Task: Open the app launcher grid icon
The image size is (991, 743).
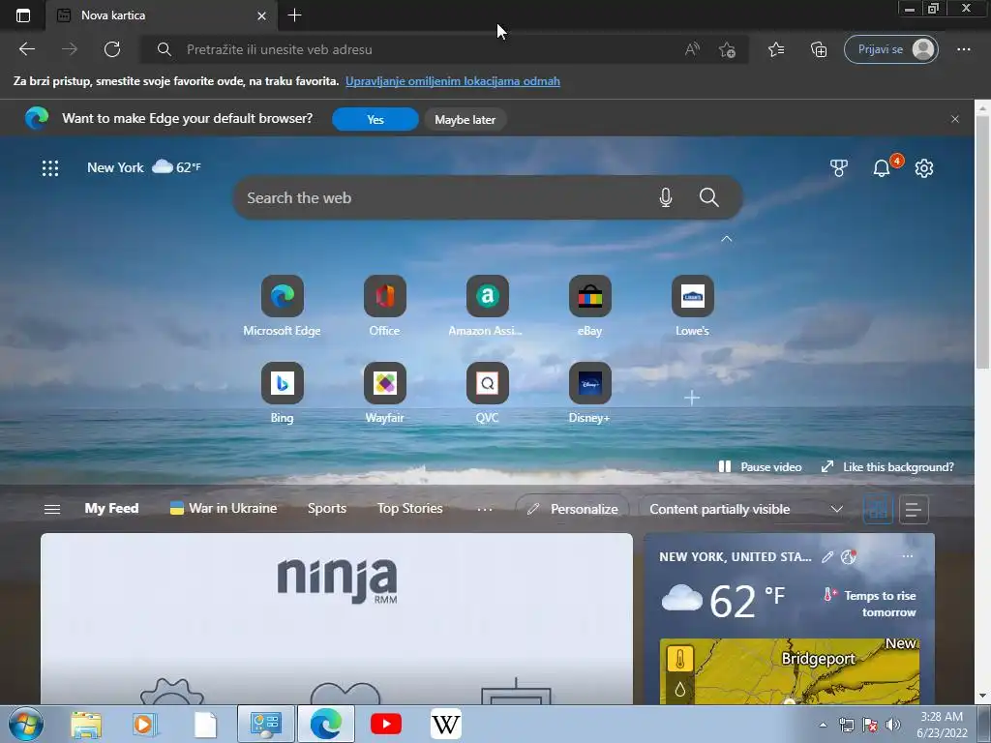Action: point(50,168)
